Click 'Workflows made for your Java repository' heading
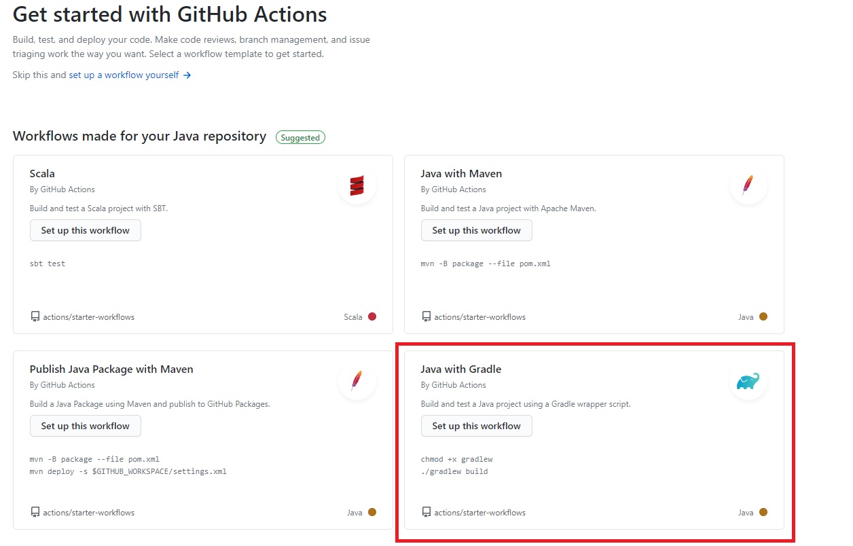This screenshot has width=853, height=546. tap(139, 136)
